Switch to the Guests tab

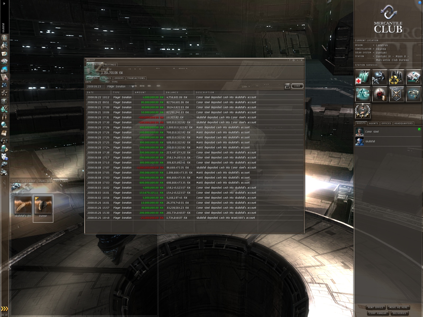point(361,123)
